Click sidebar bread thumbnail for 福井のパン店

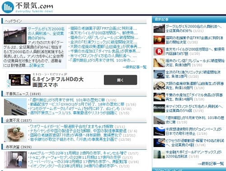[159, 63]
